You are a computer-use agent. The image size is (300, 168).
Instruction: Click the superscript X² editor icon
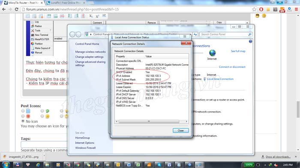[x=97, y=16]
